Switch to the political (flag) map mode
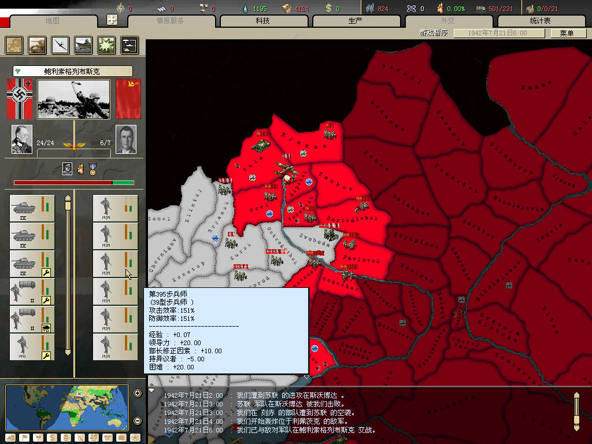Screen dimensions: 592x444 24,438
